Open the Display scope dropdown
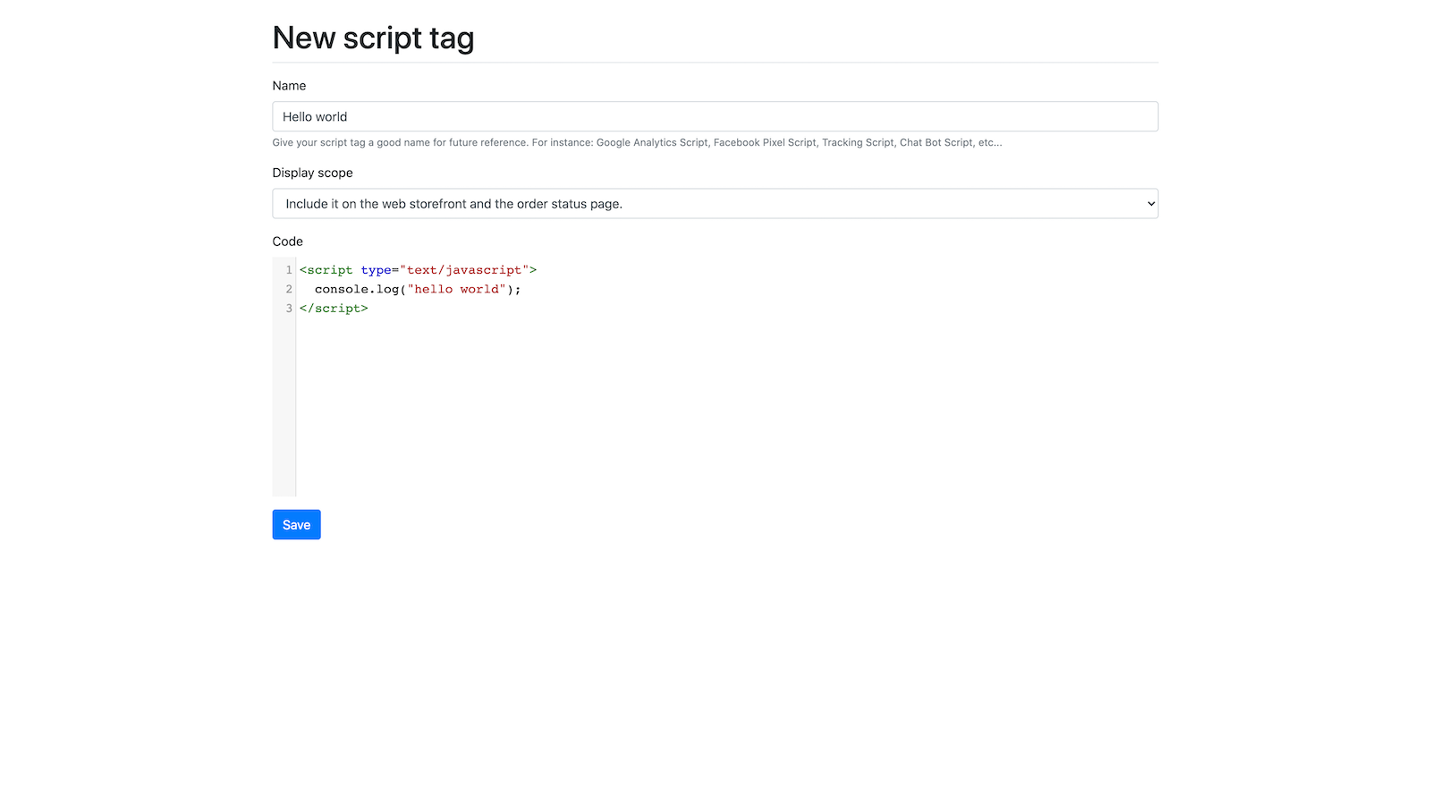Viewport: 1431px width, 805px height. click(x=715, y=203)
